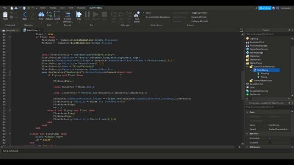Open the username account menu
The image size is (294, 165).
(287, 8)
